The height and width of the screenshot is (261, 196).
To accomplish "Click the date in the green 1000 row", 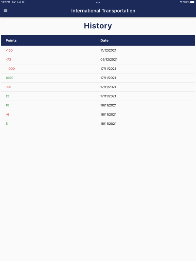I will pos(108,78).
